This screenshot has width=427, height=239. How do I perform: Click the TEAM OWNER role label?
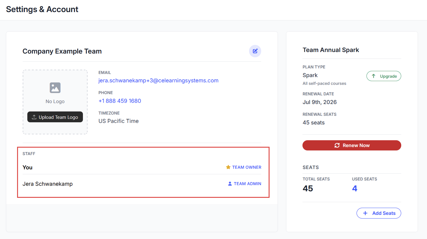247,167
